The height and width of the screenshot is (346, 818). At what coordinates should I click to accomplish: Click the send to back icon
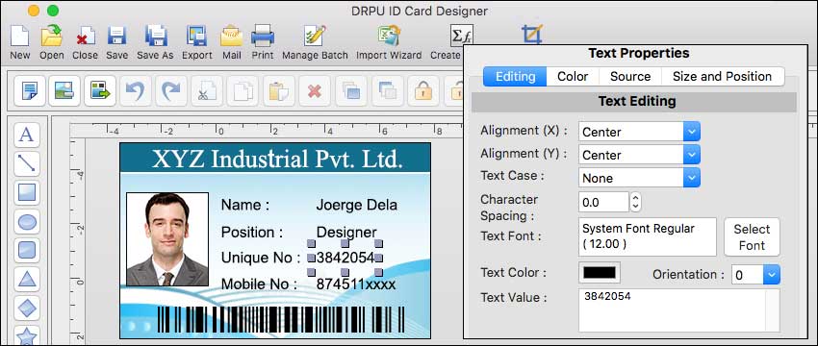coord(387,91)
